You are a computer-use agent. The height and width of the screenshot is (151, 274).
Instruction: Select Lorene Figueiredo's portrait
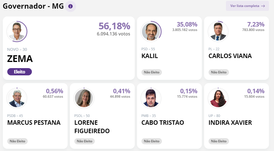click(x=84, y=98)
